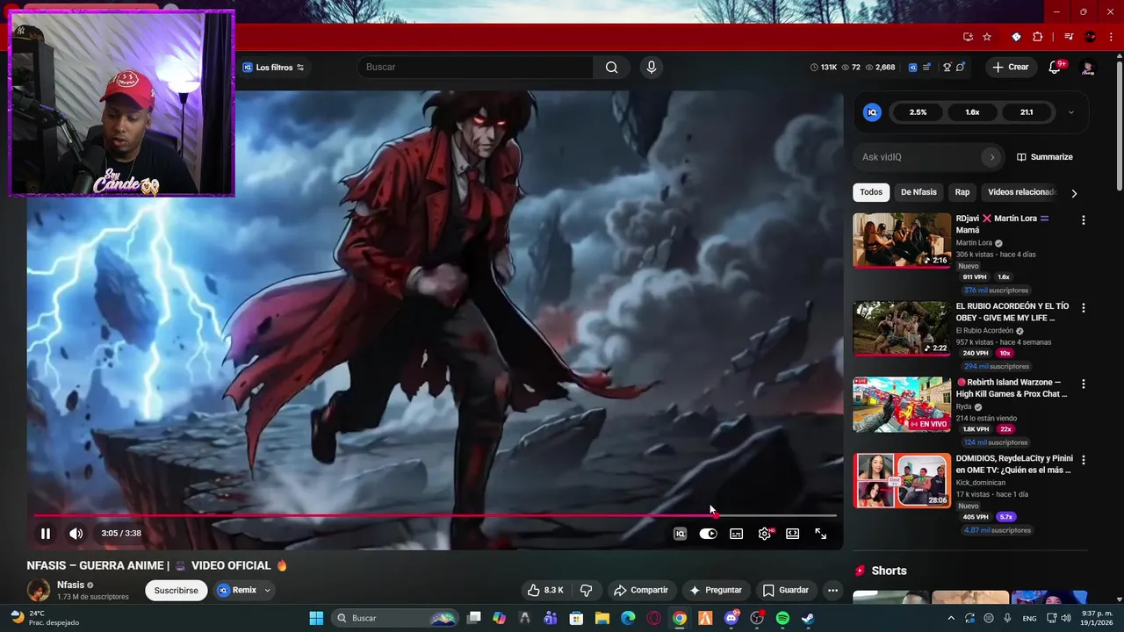This screenshot has height=632, width=1124.
Task: Open options for El Rubio Acordeón video
Action: coord(1083,308)
